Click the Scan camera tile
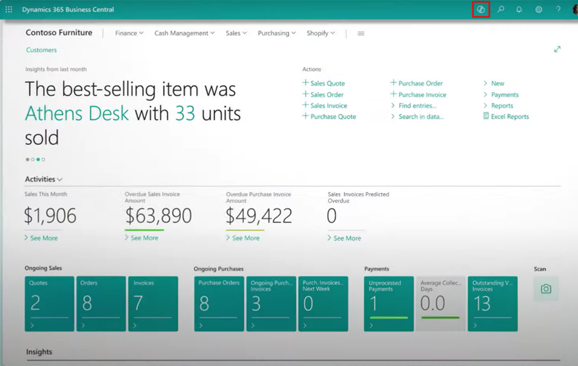Viewport: 578px width, 366px height. pyautogui.click(x=546, y=289)
